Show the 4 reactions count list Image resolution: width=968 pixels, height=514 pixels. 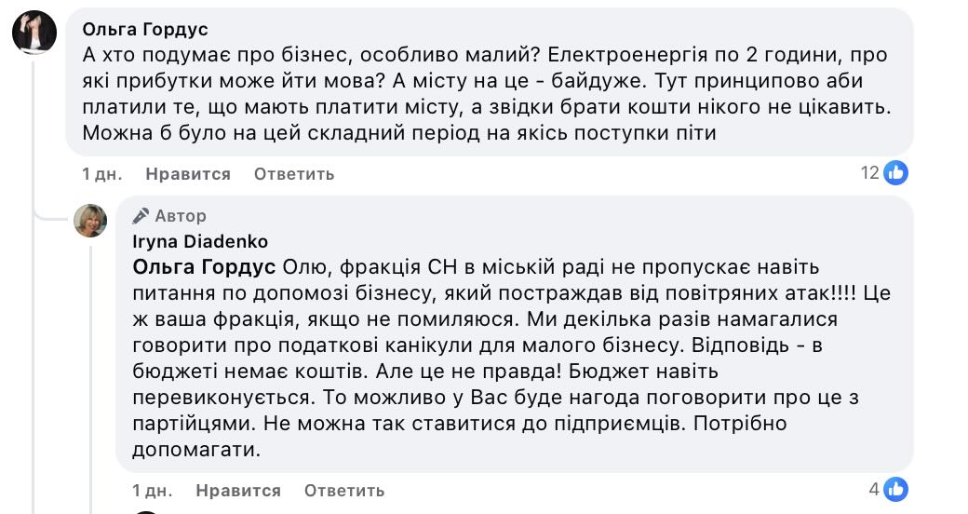click(x=874, y=489)
